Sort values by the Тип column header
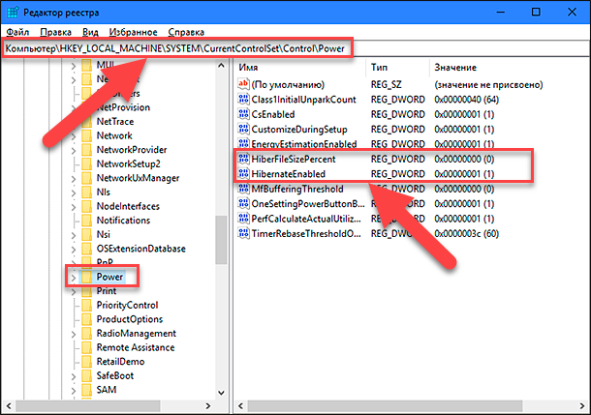The image size is (591, 415). point(397,68)
